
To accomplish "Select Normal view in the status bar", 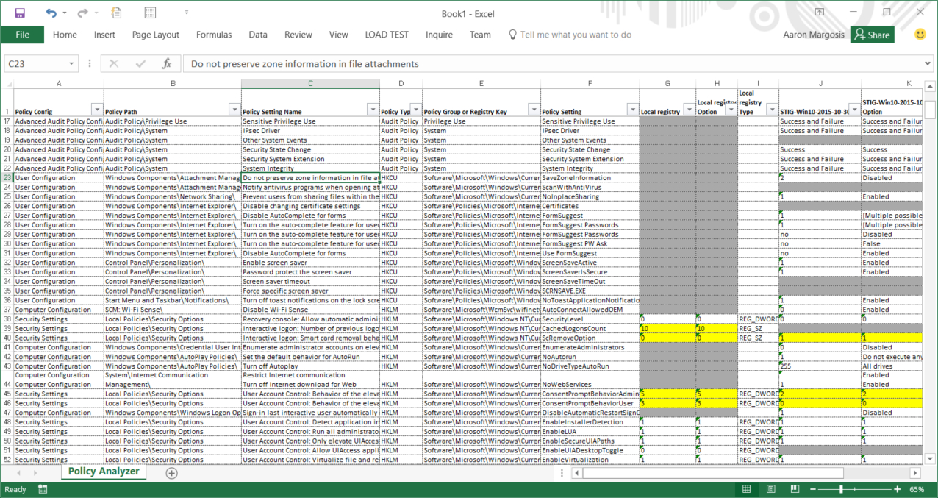I will tap(747, 489).
